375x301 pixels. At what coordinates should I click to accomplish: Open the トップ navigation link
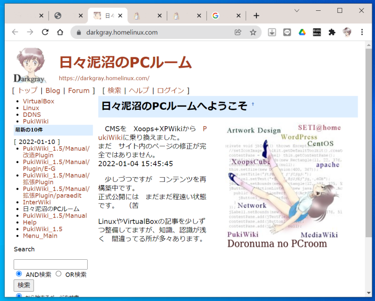click(28, 90)
